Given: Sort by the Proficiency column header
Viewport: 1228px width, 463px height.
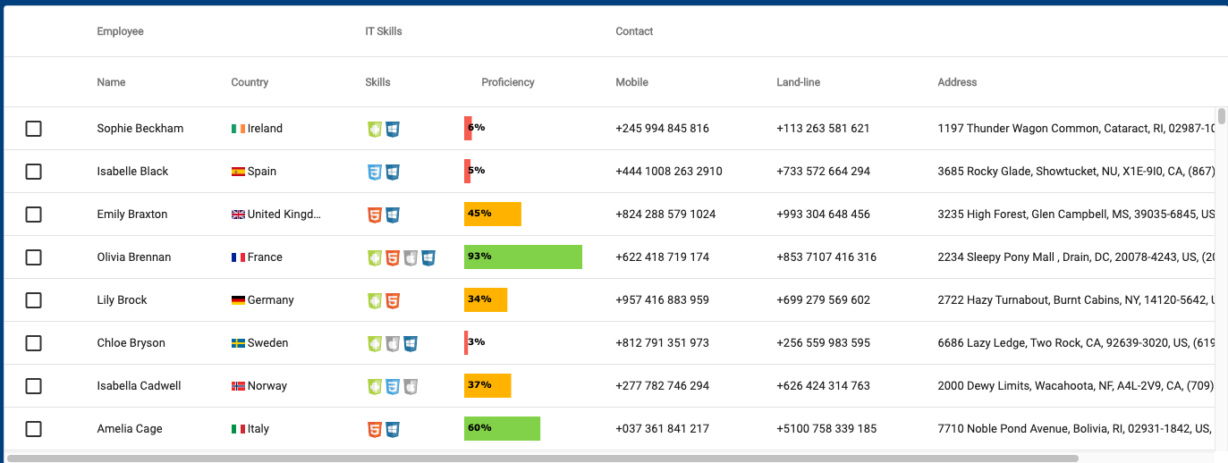Looking at the screenshot, I should pyautogui.click(x=507, y=82).
